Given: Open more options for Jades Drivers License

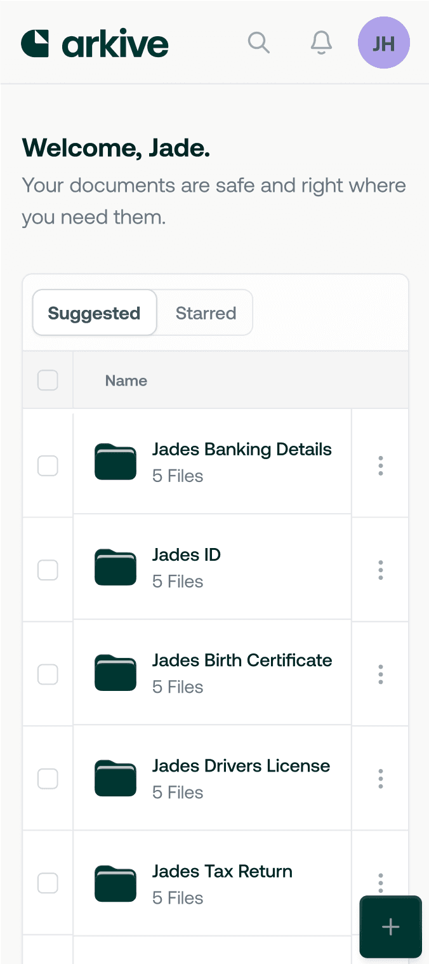Looking at the screenshot, I should click(381, 778).
